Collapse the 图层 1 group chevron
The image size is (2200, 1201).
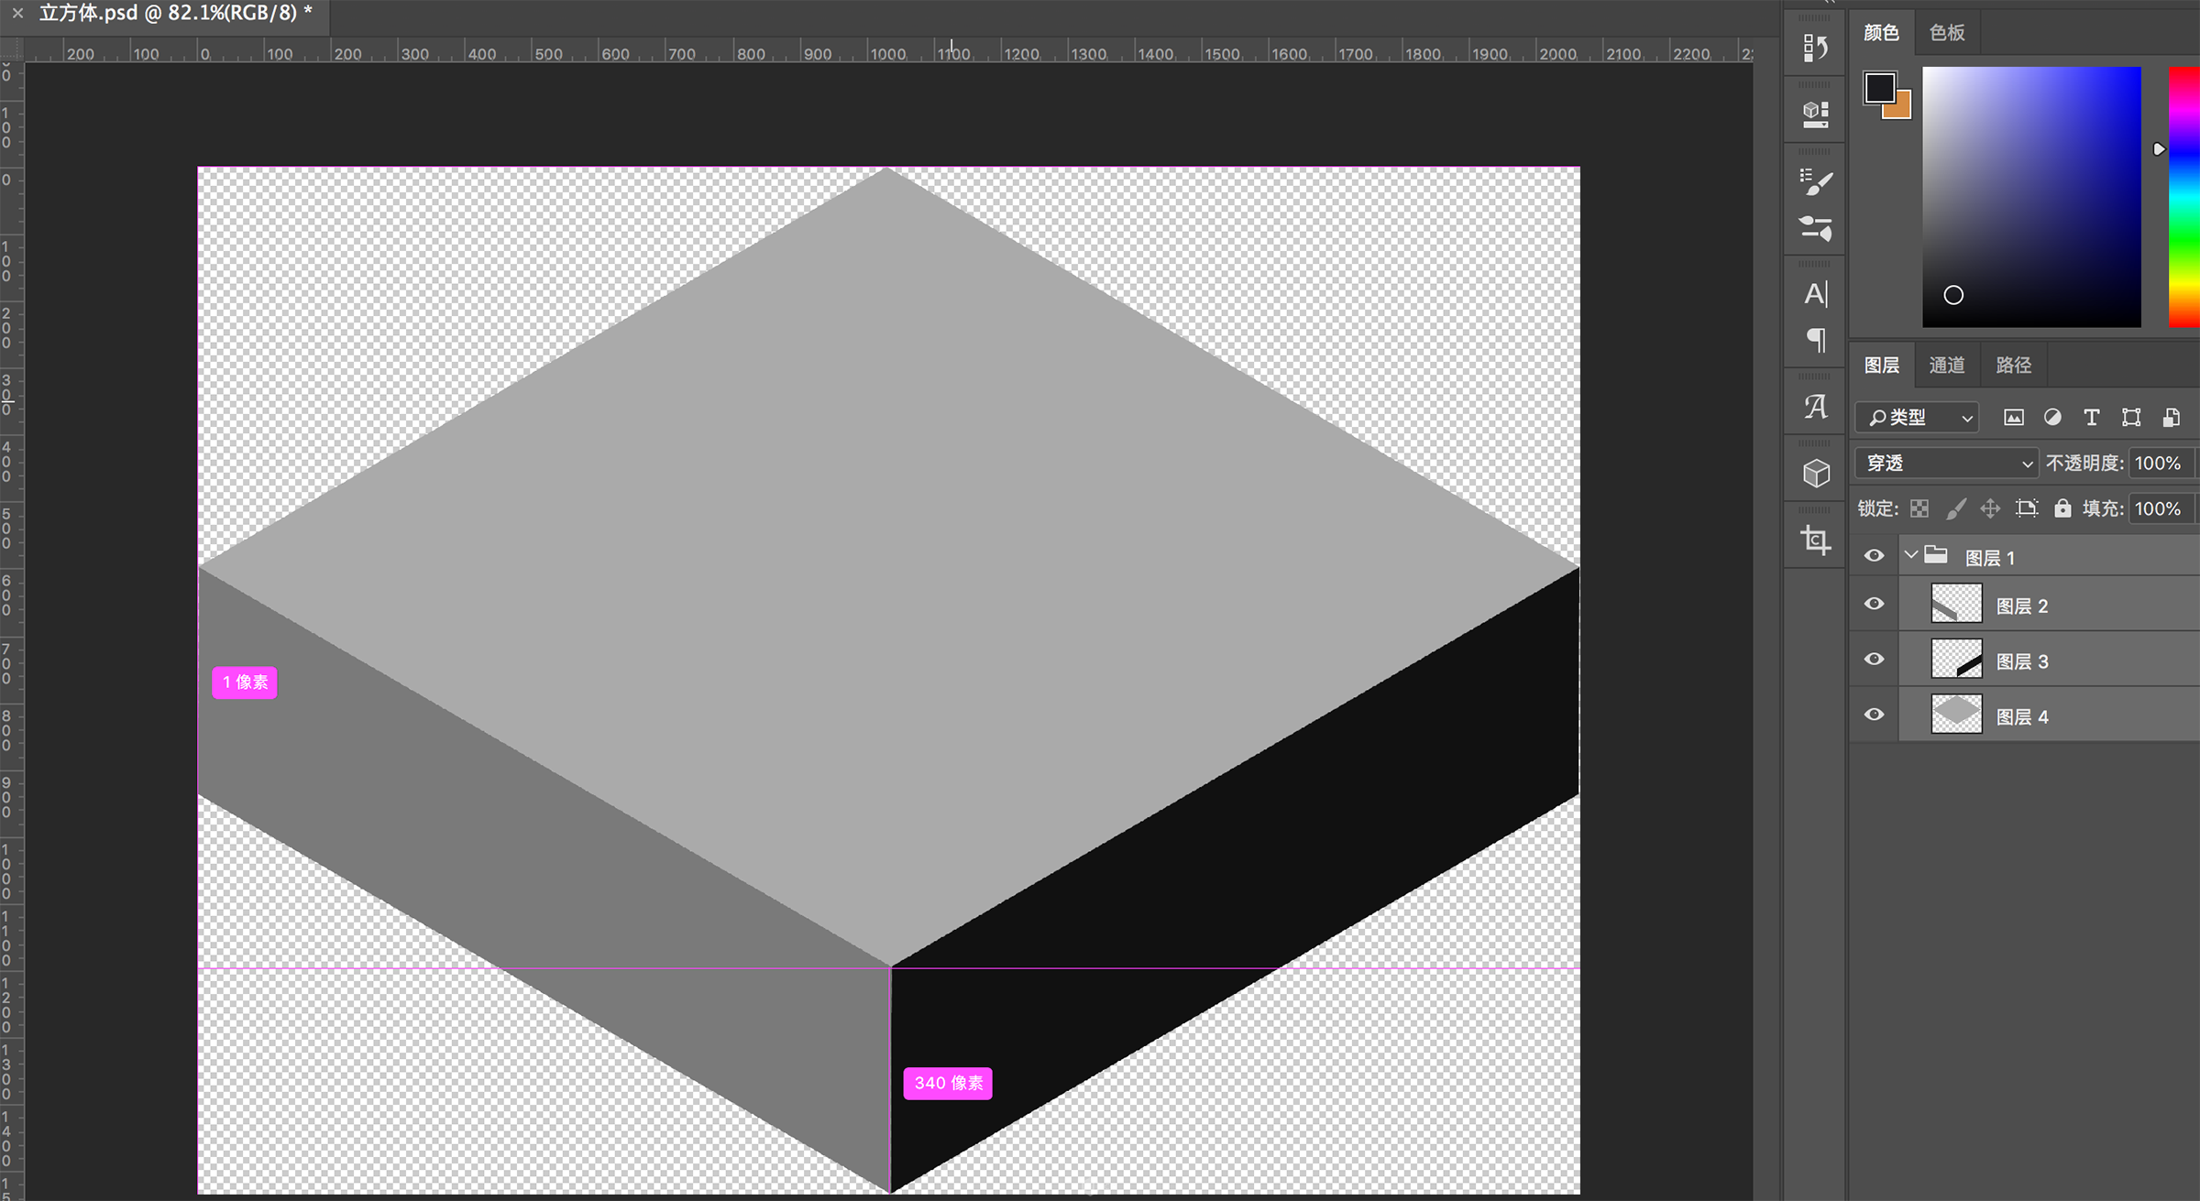tap(1910, 555)
